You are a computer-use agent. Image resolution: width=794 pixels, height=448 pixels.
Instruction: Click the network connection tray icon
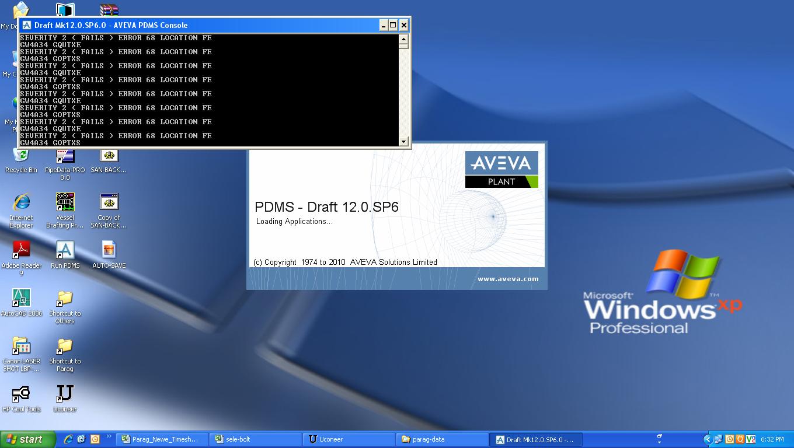tap(719, 439)
